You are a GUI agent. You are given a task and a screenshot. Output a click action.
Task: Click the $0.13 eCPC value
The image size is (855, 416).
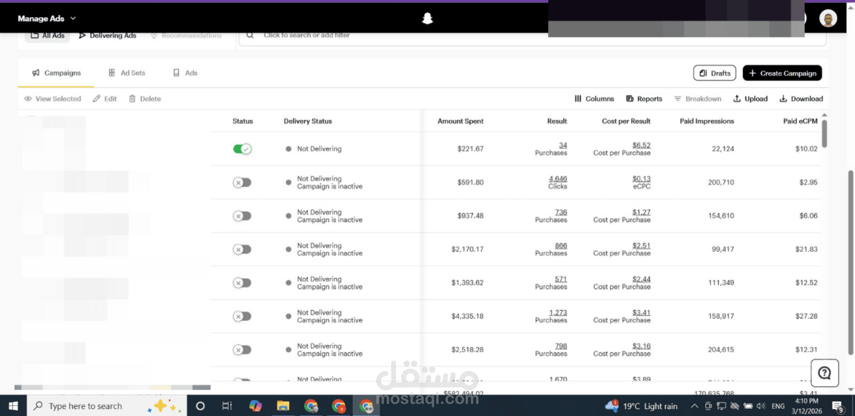pos(641,179)
